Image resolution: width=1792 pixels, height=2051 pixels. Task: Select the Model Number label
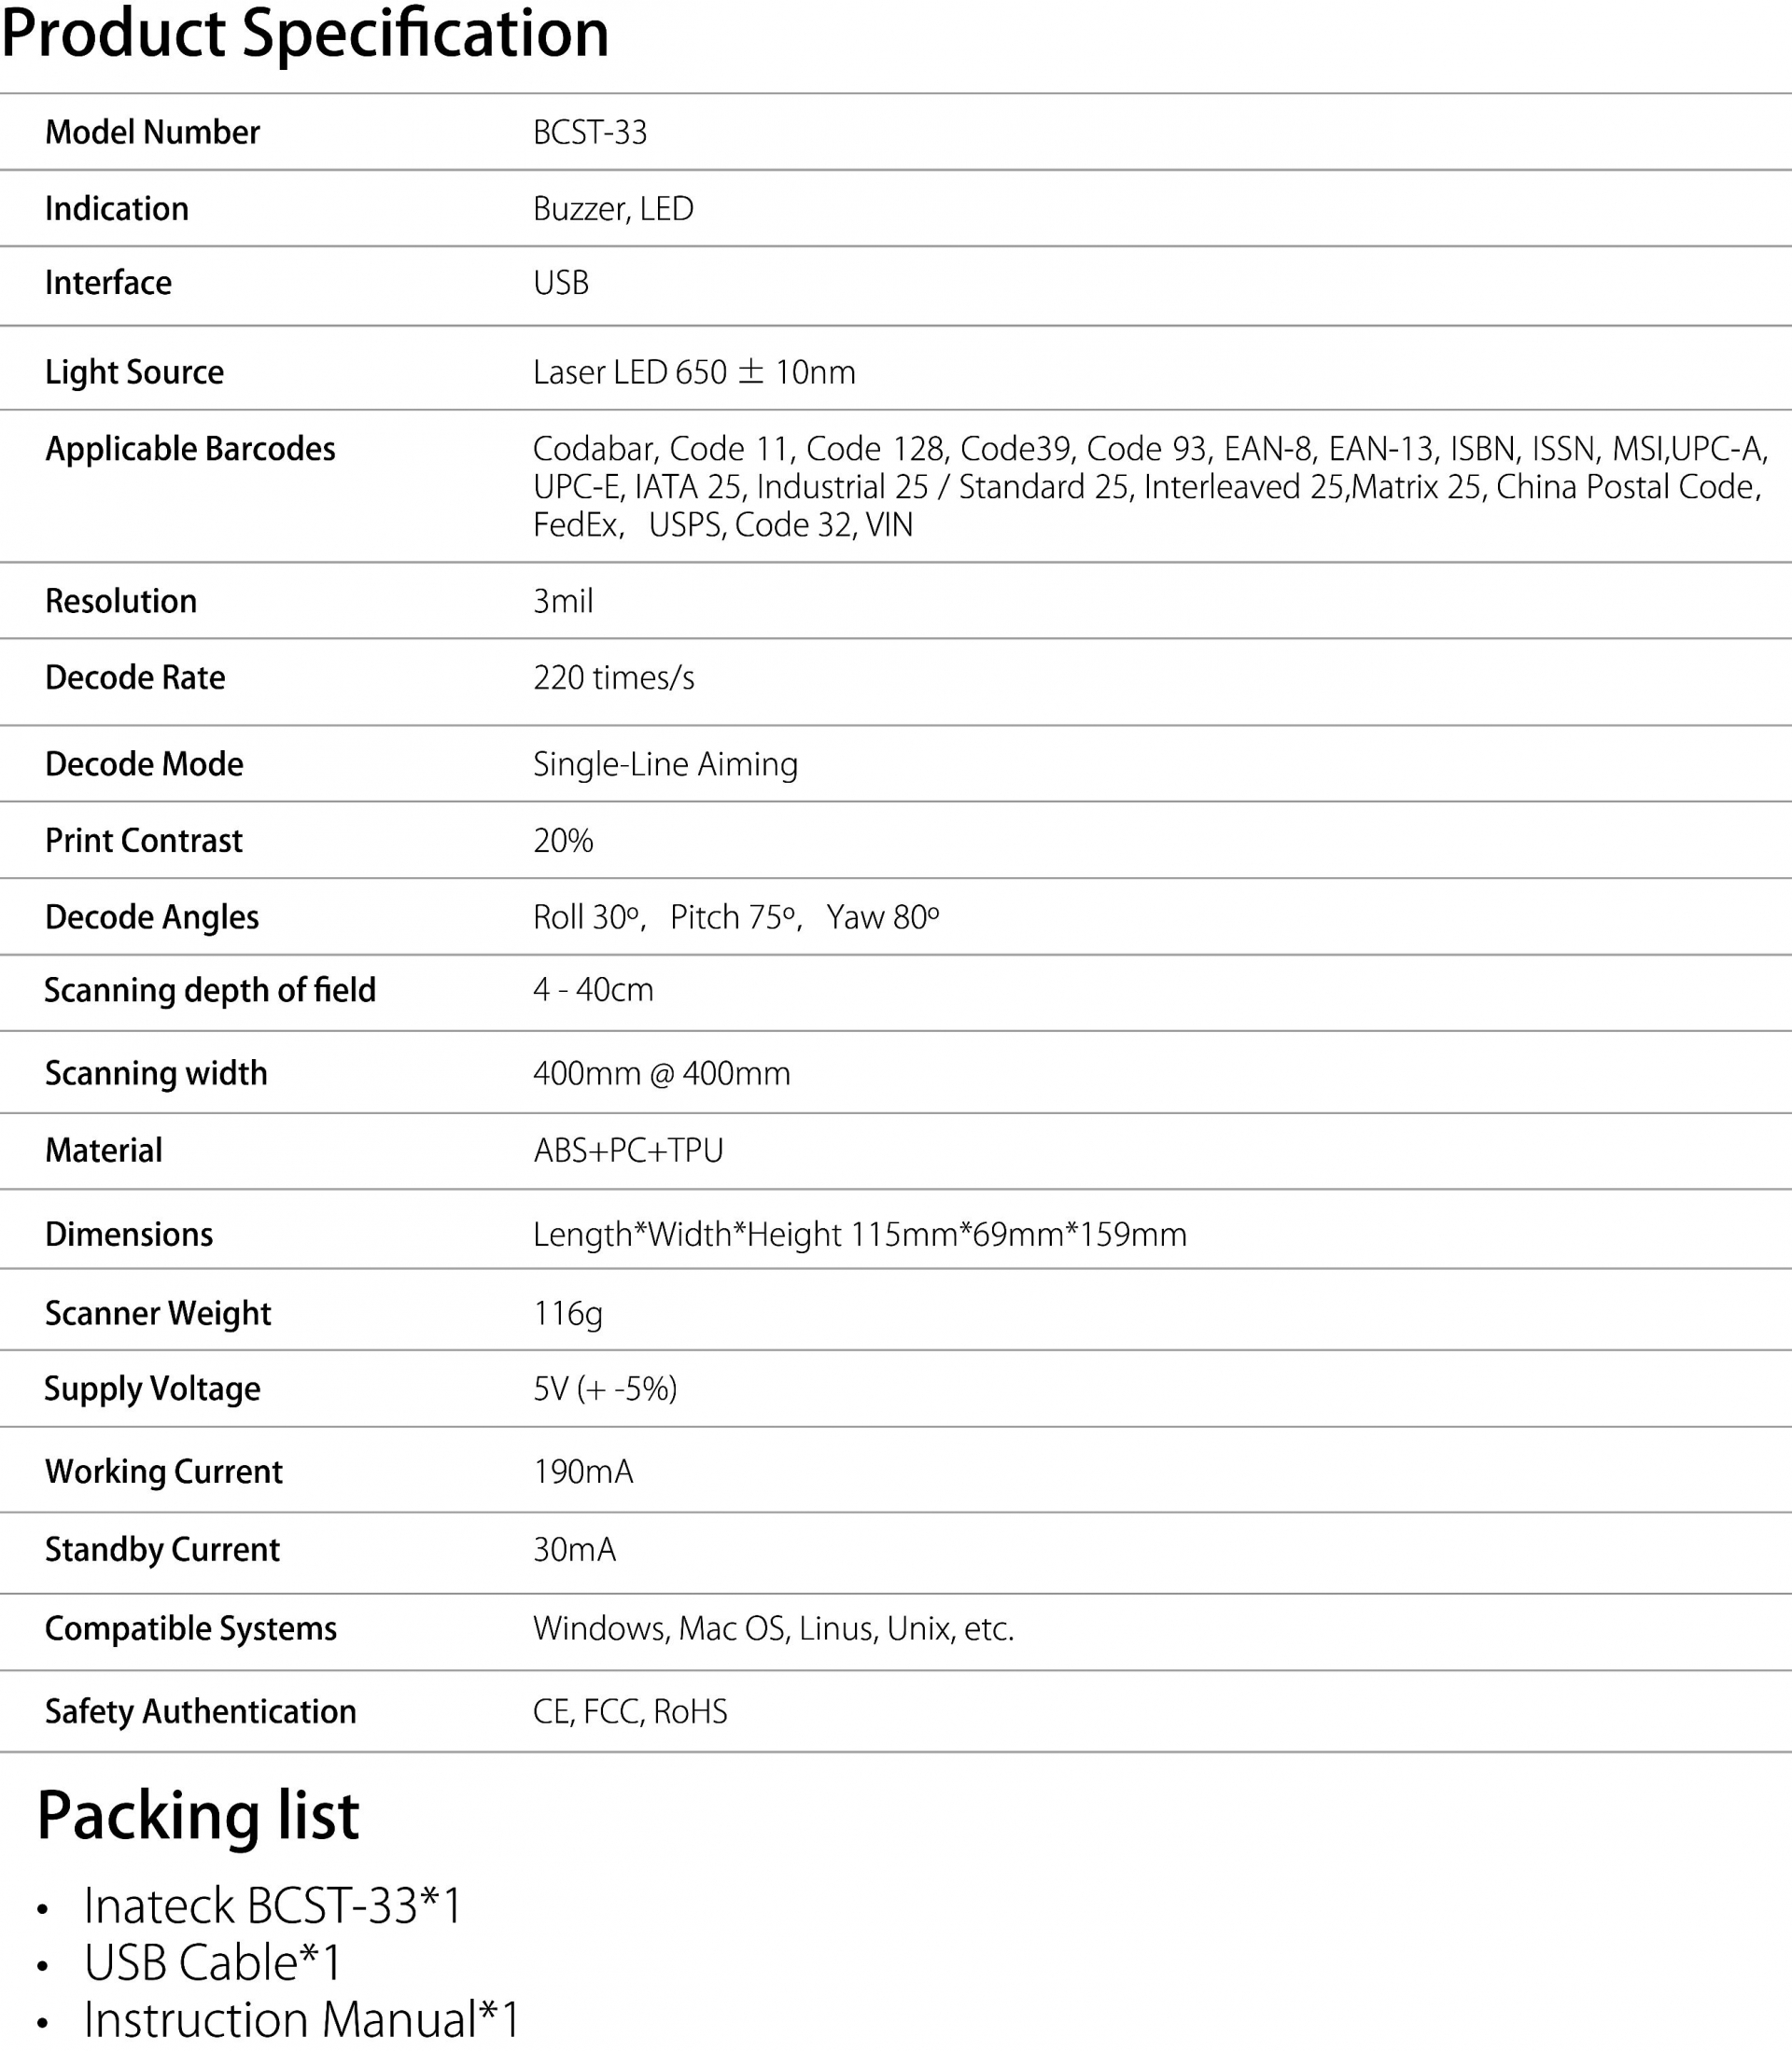click(x=152, y=132)
